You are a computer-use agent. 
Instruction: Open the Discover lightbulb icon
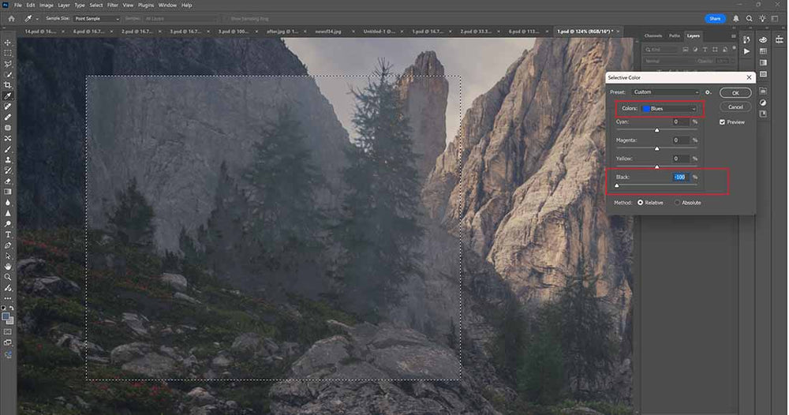click(762, 19)
